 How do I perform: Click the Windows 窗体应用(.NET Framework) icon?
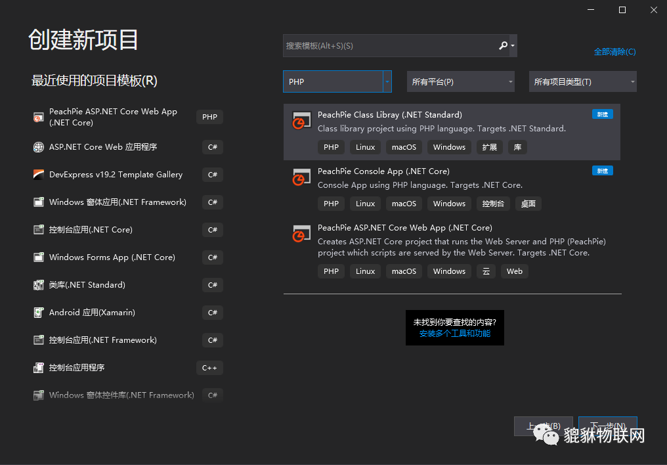pos(38,202)
